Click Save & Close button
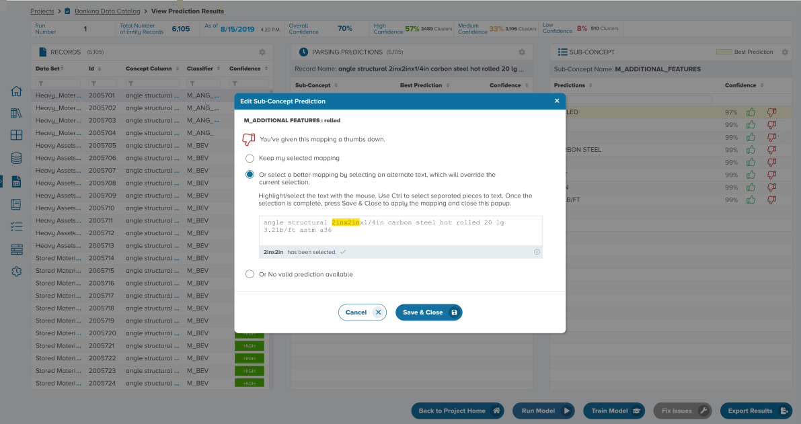Screen dimensions: 801x424 (428, 312)
